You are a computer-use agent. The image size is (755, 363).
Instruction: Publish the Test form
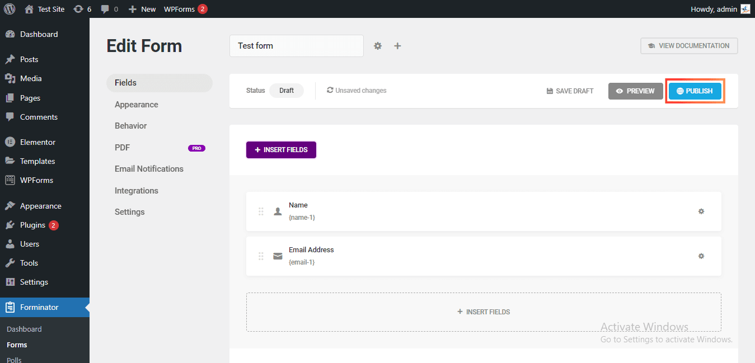click(x=695, y=90)
